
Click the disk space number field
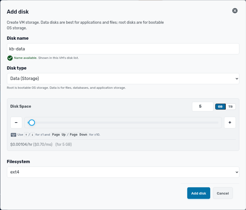[x=202, y=107]
